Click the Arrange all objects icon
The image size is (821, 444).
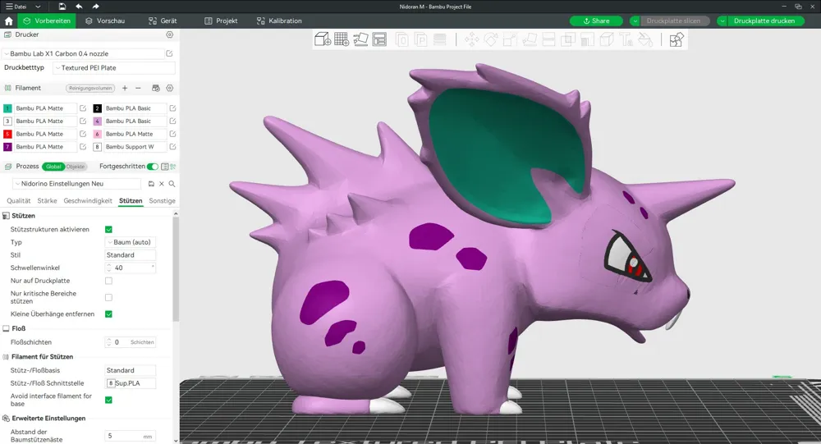pos(379,39)
